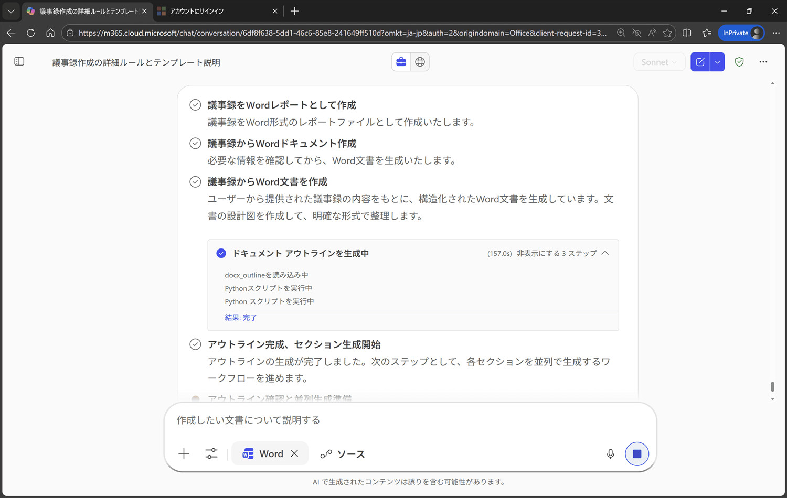Click the microphone icon for voice input
This screenshot has width=787, height=498.
pos(610,454)
